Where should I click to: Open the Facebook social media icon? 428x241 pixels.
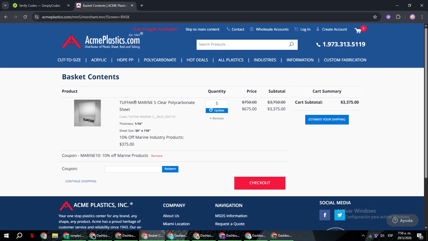pos(325,215)
